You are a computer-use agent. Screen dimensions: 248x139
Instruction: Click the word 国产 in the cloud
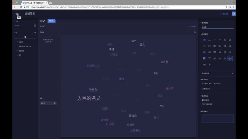(134, 41)
